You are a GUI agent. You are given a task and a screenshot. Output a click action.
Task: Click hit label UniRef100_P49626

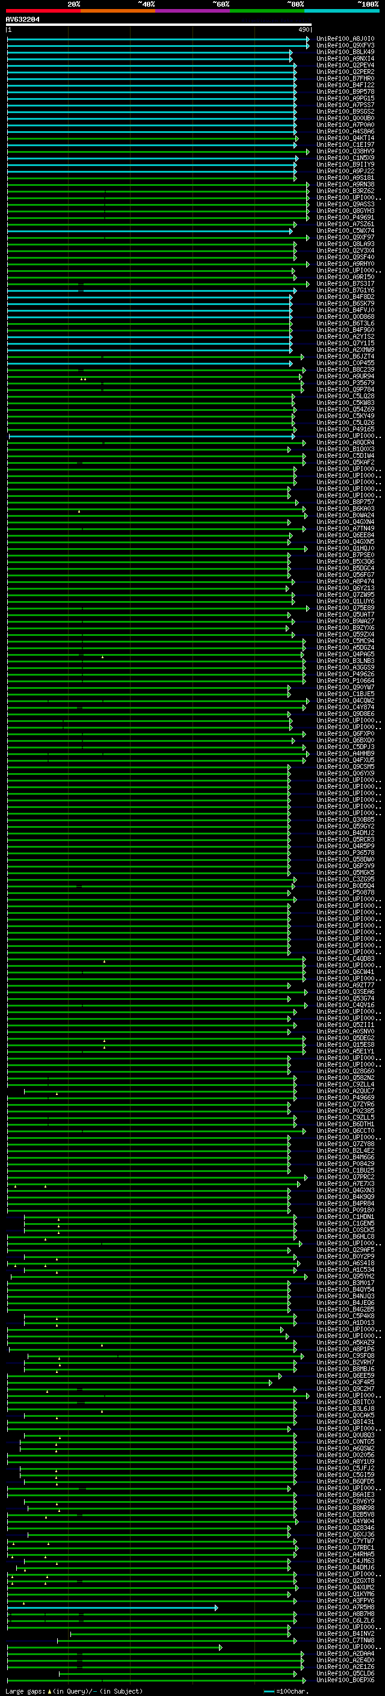345,674
